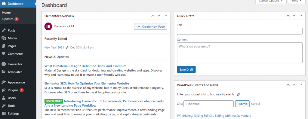This screenshot has width=308, height=119.
Task: Collapse the Quick Draft panel
Action: tap(301, 16)
